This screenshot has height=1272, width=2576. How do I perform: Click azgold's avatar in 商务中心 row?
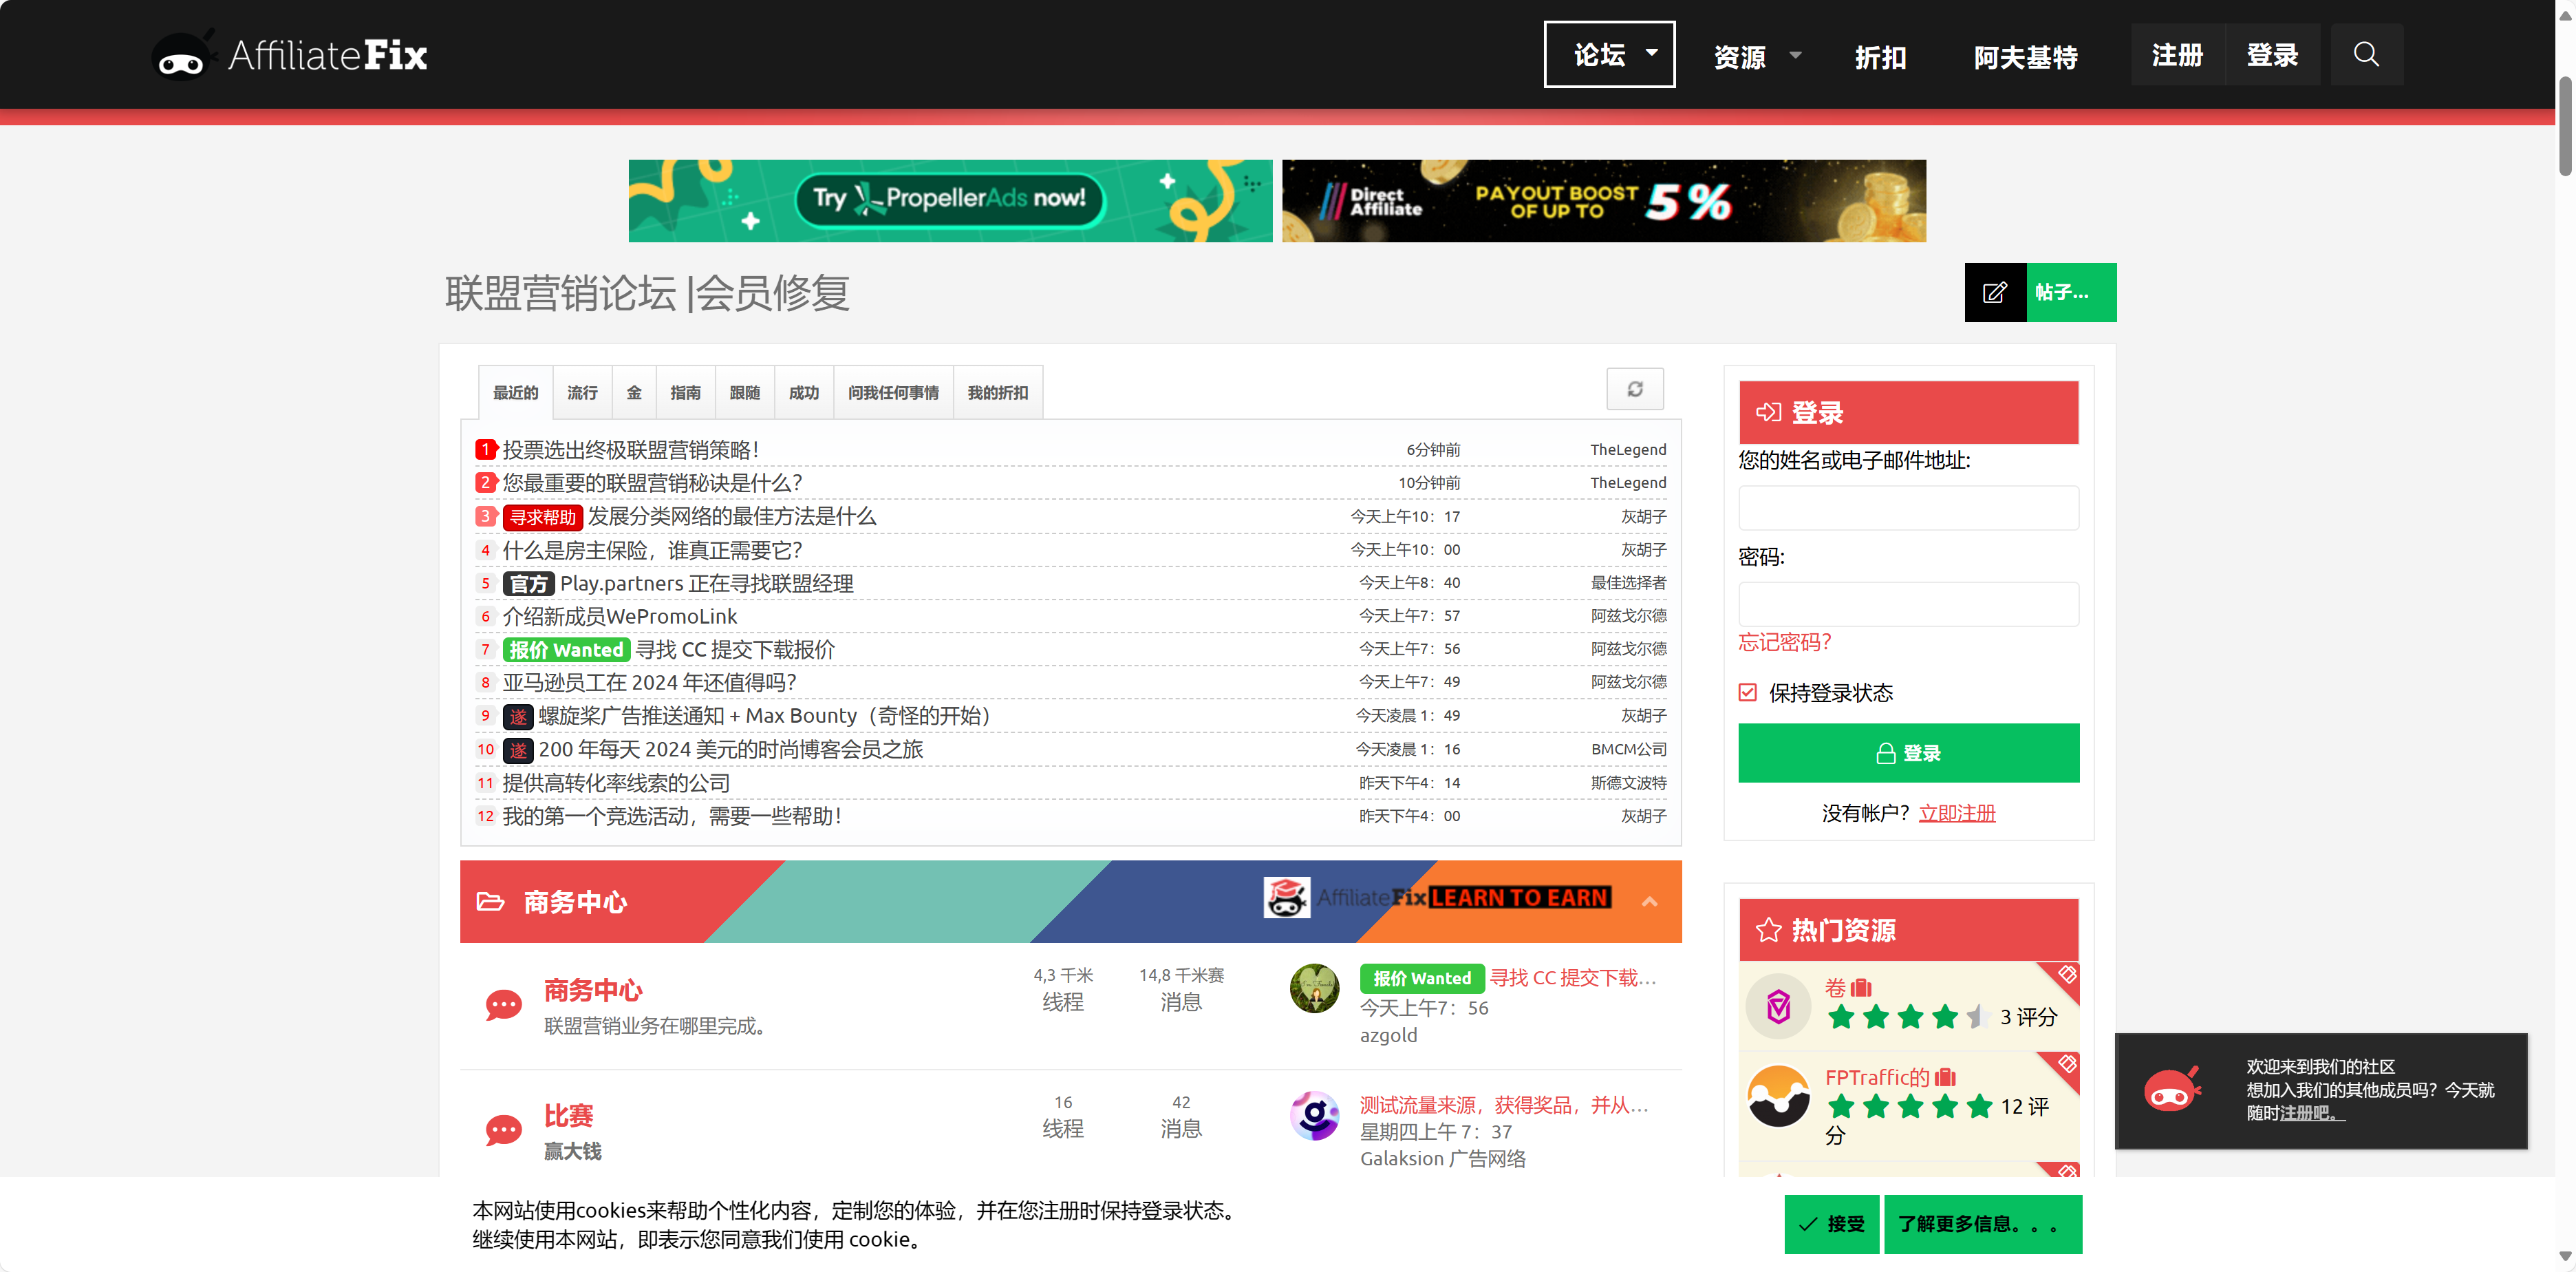click(x=1314, y=988)
